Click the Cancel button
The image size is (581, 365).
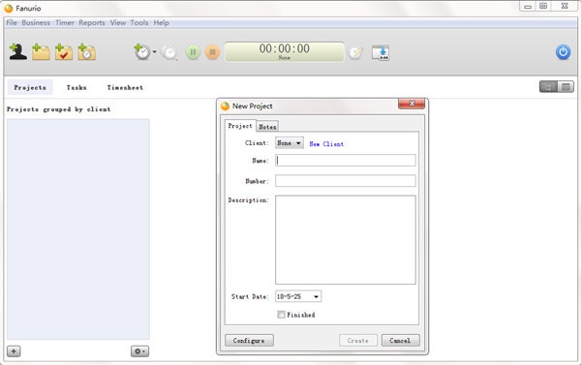coord(400,340)
